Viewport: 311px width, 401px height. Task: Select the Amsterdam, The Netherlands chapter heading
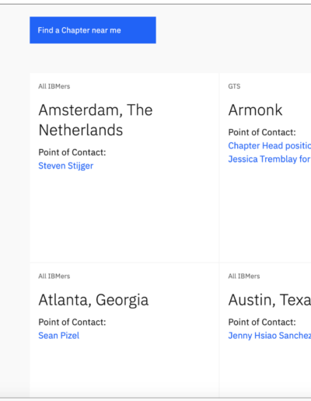point(96,120)
